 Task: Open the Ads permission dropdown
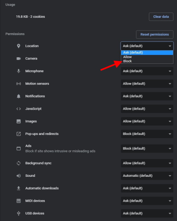pyautogui.click(x=147, y=148)
